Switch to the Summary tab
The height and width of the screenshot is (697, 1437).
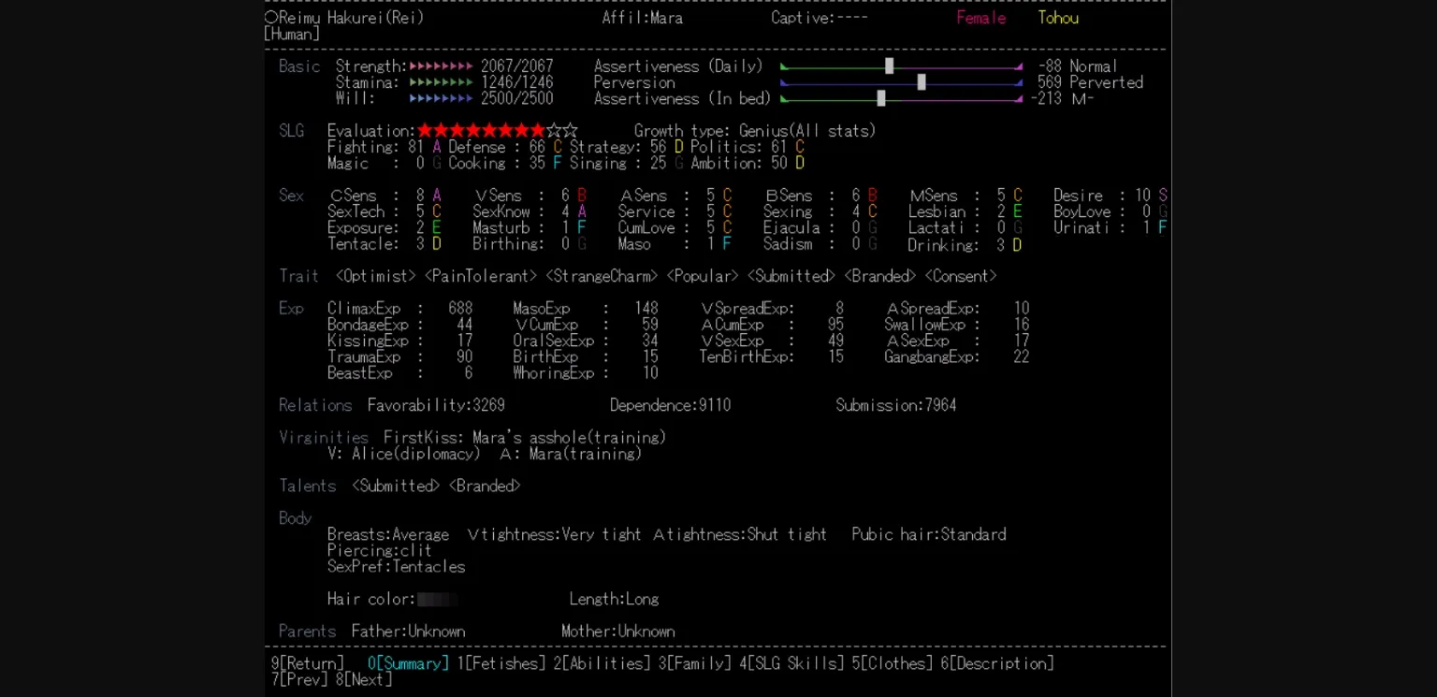(x=408, y=663)
